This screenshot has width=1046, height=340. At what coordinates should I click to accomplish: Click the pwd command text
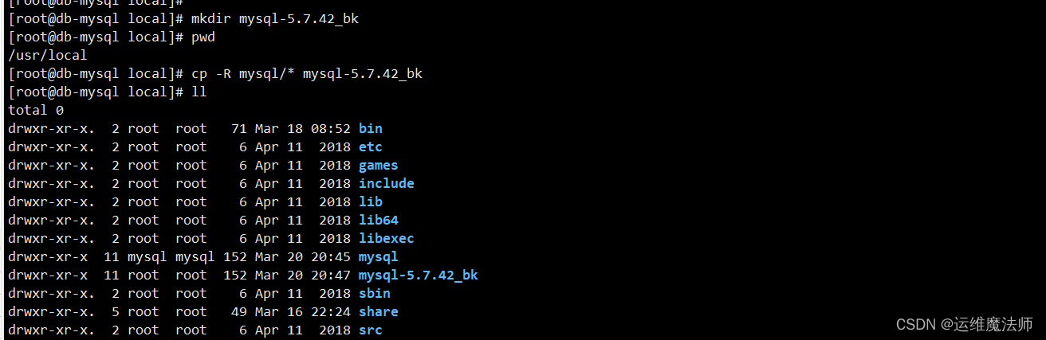coord(203,37)
